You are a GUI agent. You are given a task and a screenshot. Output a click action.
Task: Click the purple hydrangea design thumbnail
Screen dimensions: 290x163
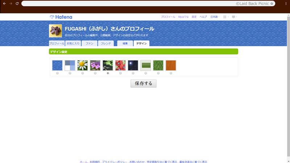click(x=95, y=65)
